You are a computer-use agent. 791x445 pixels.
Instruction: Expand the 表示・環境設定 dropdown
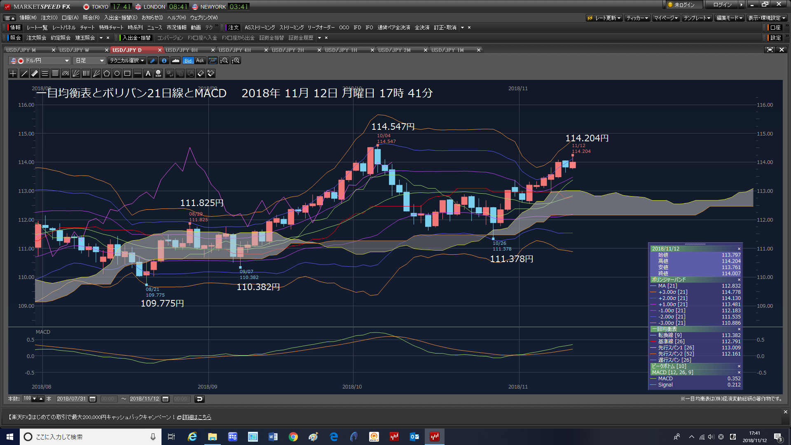tap(767, 18)
